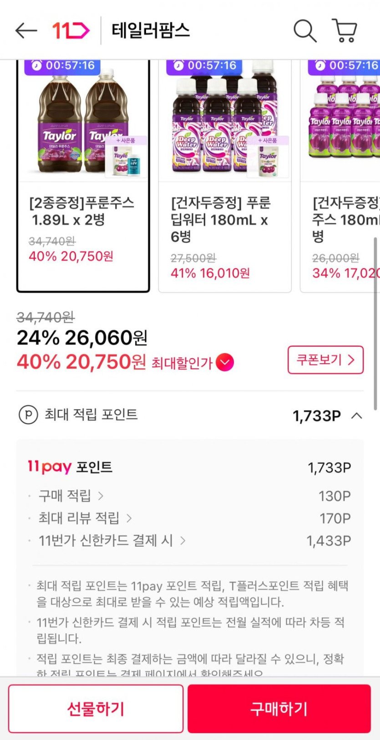
Task: Tap the back arrow icon
Action: coord(26,31)
